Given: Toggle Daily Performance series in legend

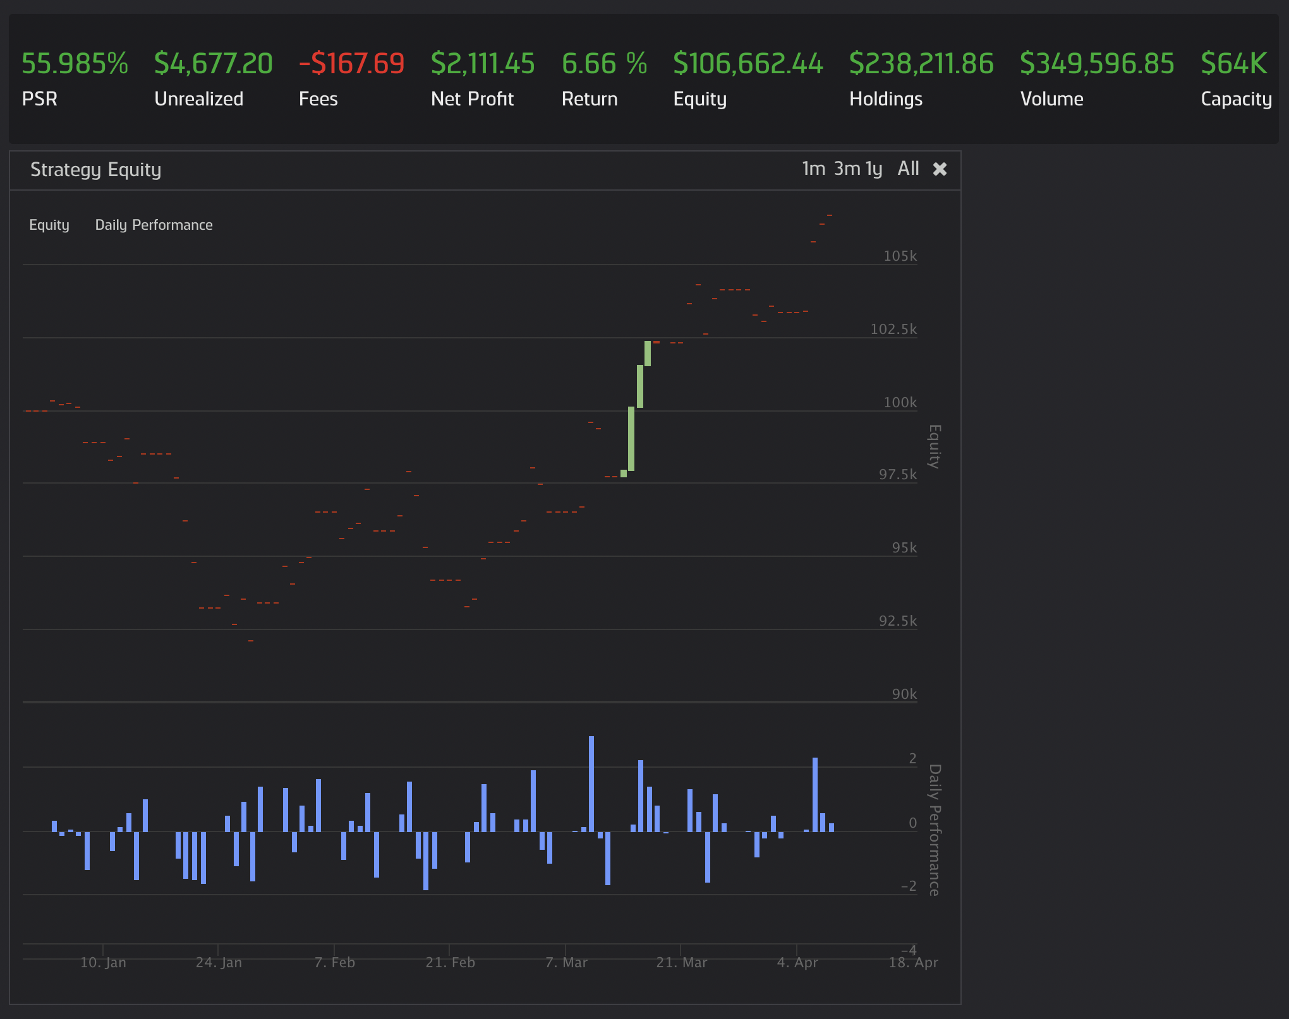Looking at the screenshot, I should coord(154,225).
